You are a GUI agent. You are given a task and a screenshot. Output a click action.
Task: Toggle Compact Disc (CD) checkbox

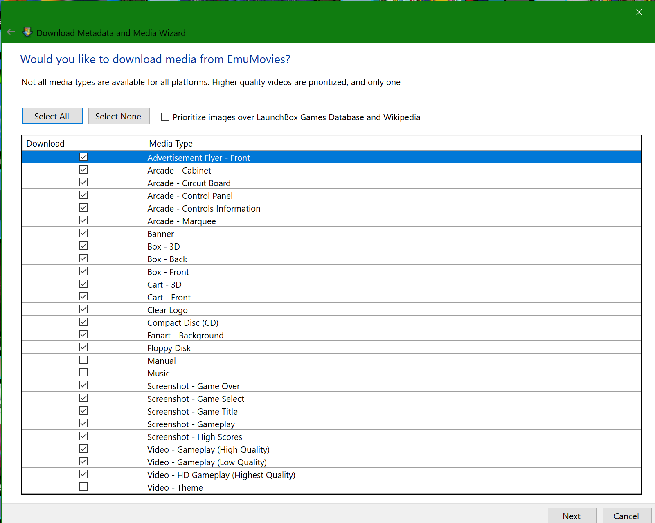83,322
